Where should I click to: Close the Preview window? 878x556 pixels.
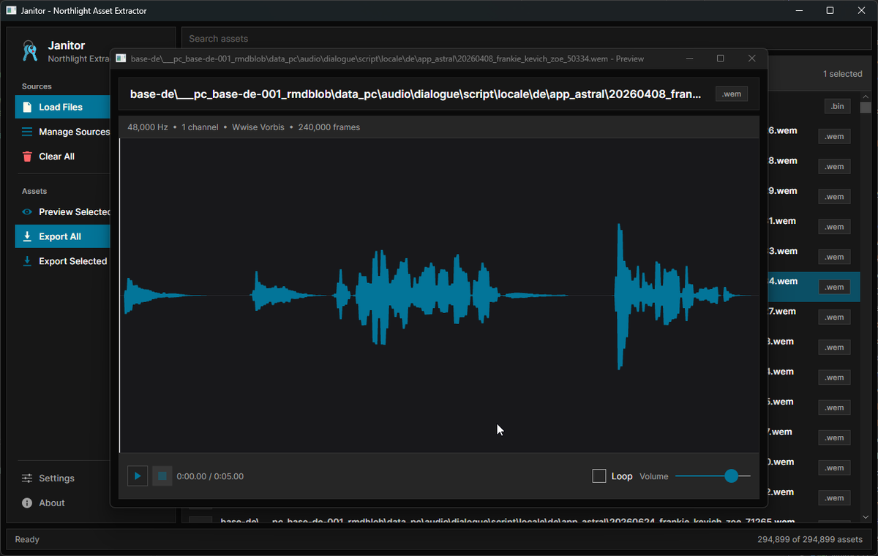tap(751, 59)
